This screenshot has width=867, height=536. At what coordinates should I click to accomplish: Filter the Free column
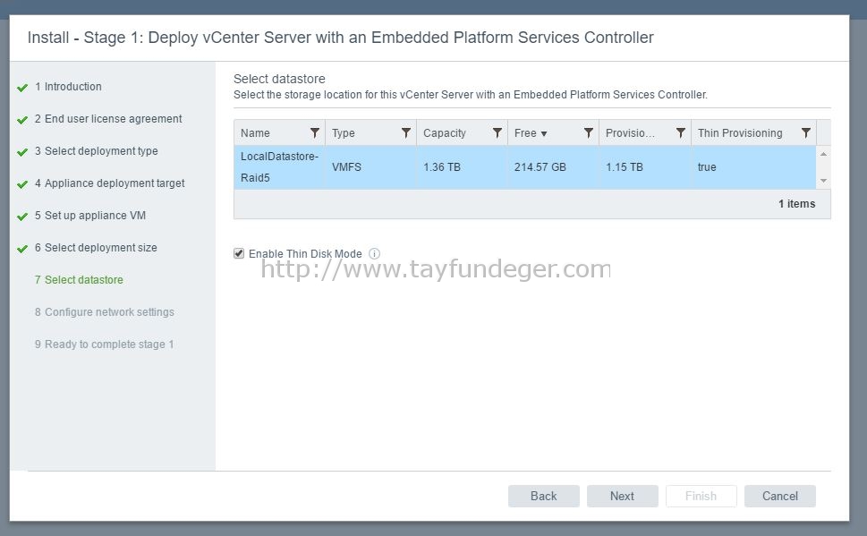click(x=589, y=132)
